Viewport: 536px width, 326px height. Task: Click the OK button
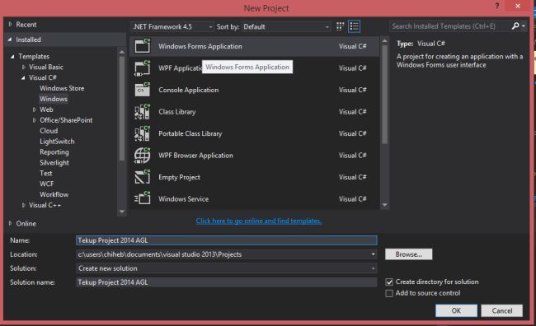click(x=456, y=310)
